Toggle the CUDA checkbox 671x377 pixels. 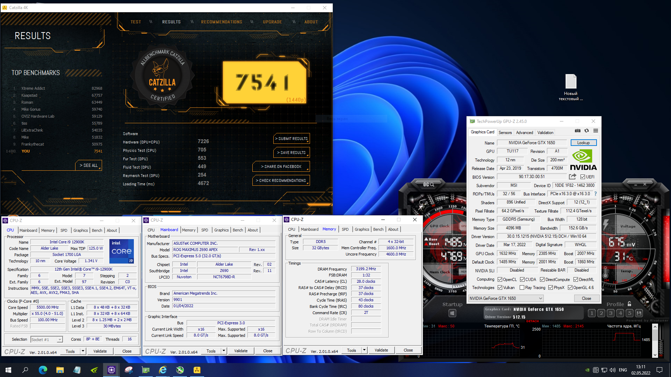[x=522, y=280]
